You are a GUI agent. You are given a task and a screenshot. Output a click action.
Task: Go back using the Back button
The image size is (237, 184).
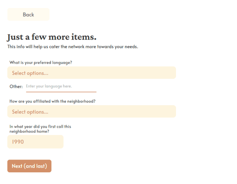click(x=28, y=14)
